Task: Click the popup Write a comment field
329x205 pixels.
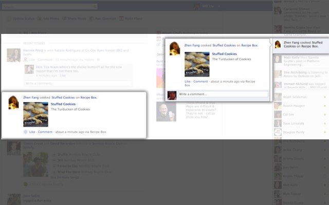Action: pos(223,94)
